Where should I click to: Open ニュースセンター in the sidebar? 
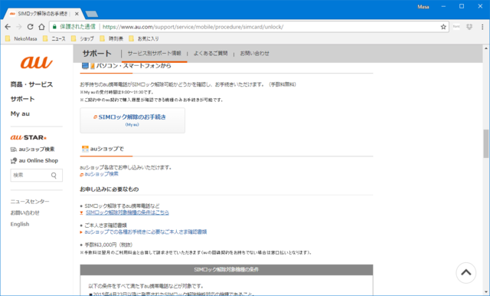[30, 202]
